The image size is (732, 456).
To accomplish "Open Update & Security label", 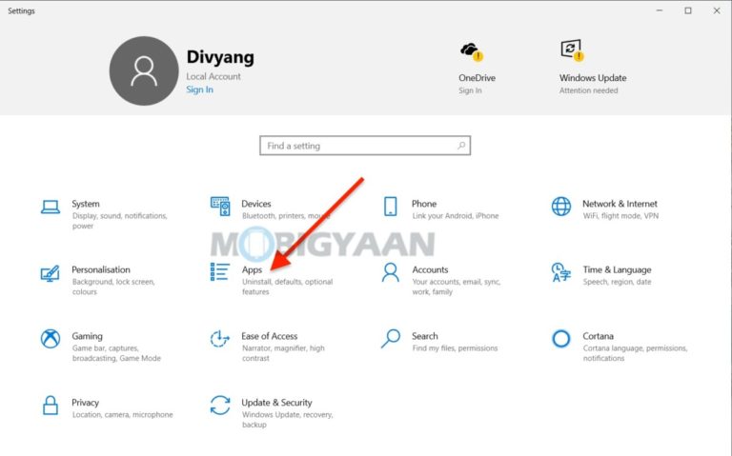I will [276, 403].
